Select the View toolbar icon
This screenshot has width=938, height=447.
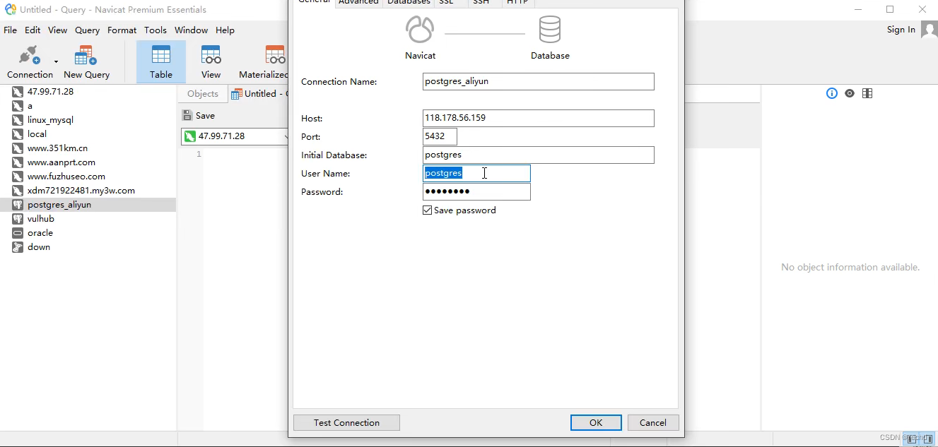click(x=211, y=55)
